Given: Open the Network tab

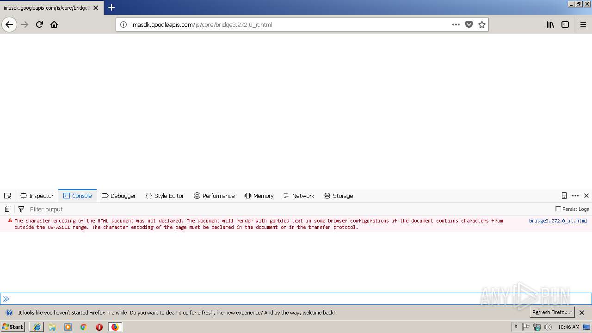Looking at the screenshot, I should (299, 196).
